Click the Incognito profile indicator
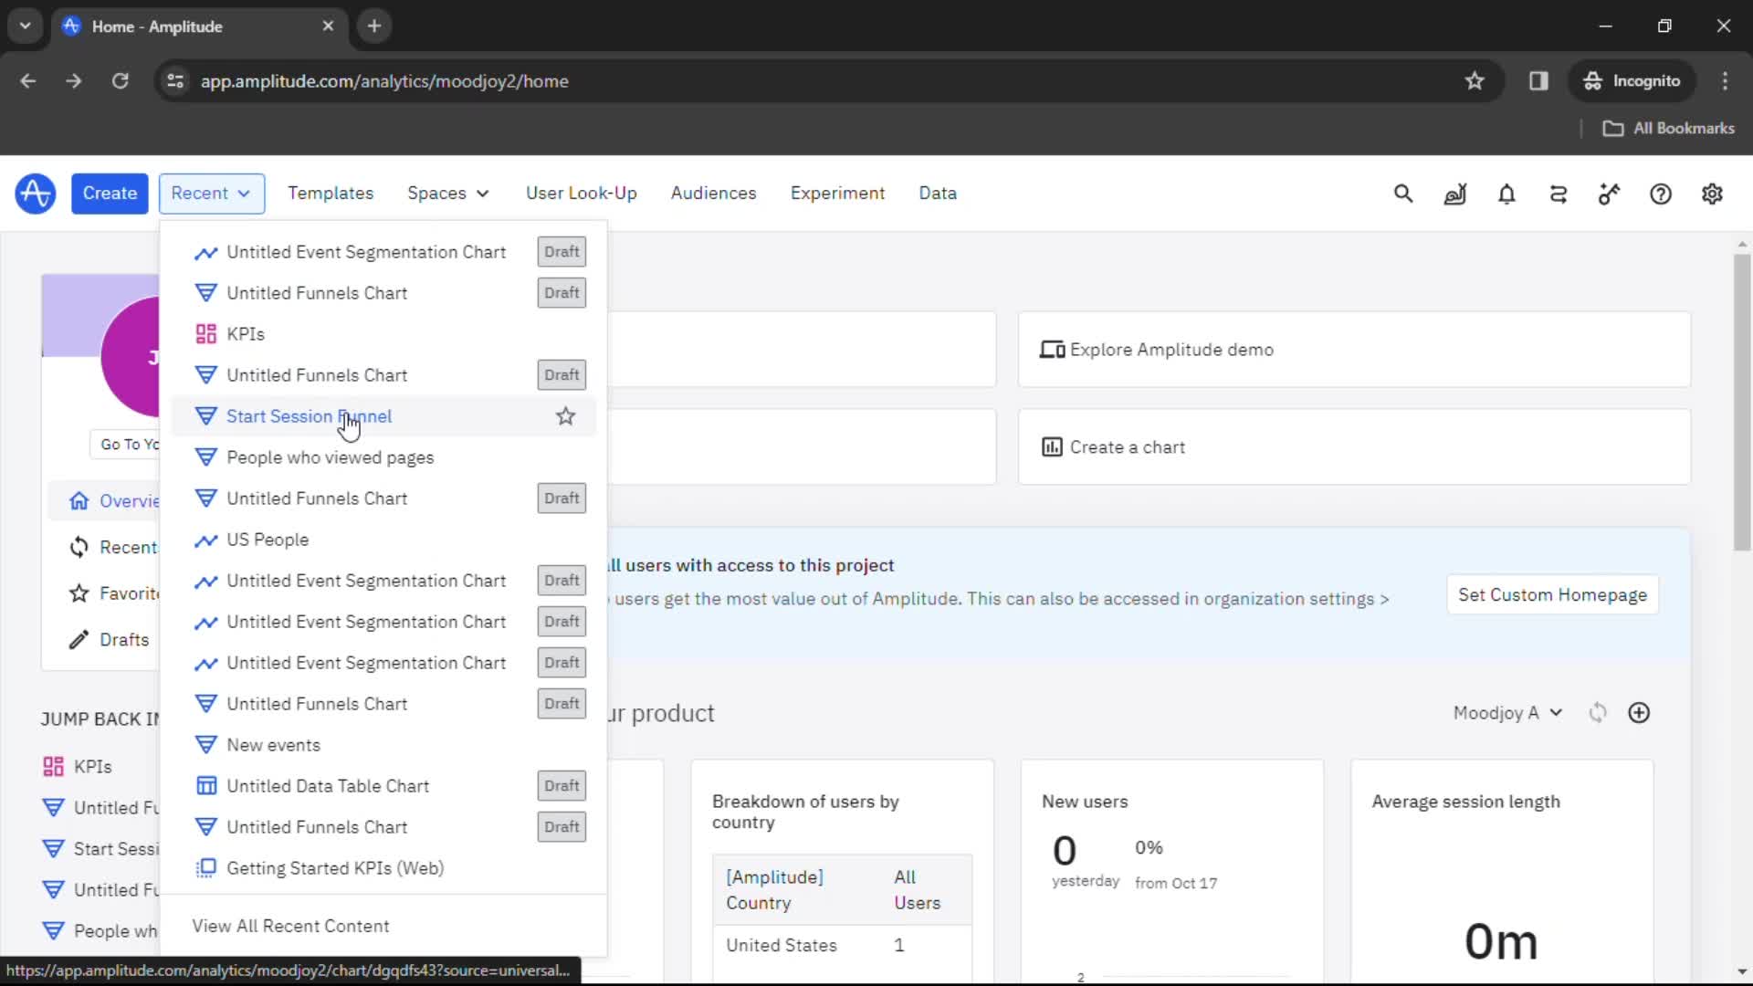The height and width of the screenshot is (986, 1753). point(1632,81)
